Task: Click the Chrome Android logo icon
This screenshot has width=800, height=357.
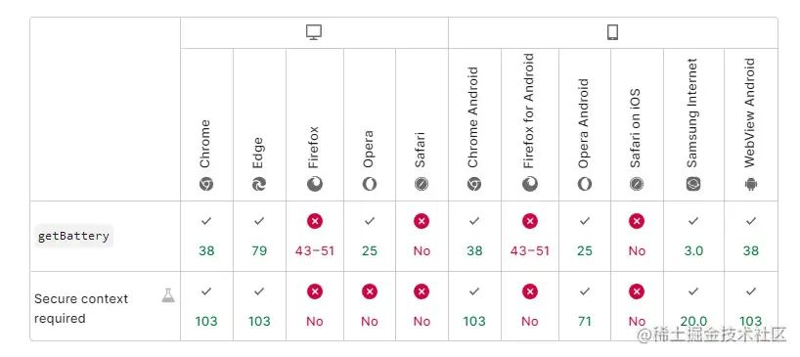Action: pyautogui.click(x=474, y=184)
